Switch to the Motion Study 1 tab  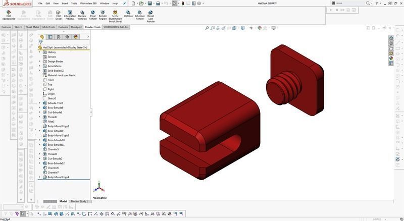79,201
